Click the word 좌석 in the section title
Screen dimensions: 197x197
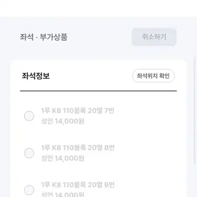[27, 37]
